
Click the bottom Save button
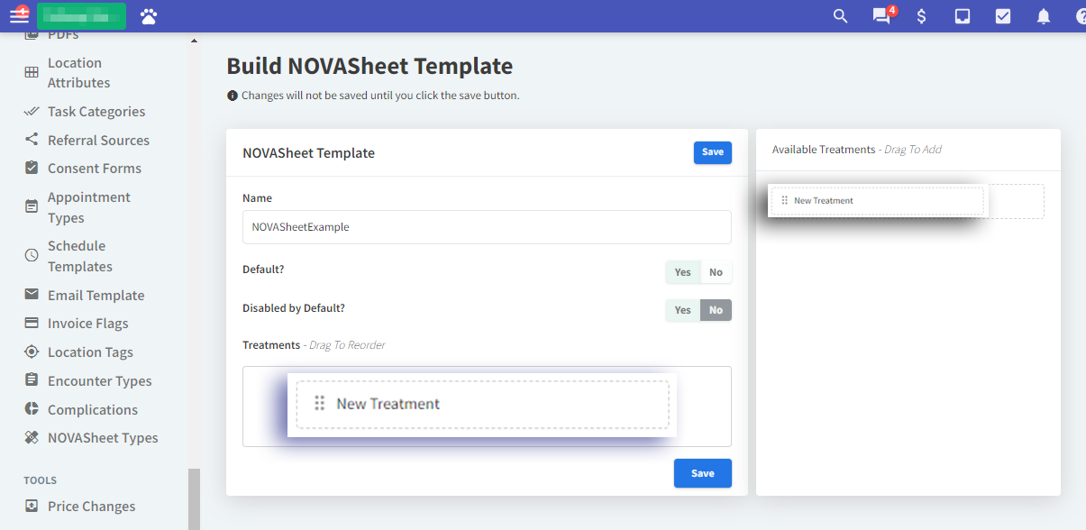[x=702, y=473]
